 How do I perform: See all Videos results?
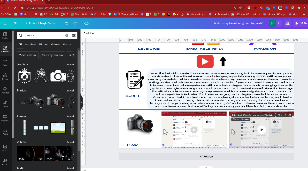(70, 142)
